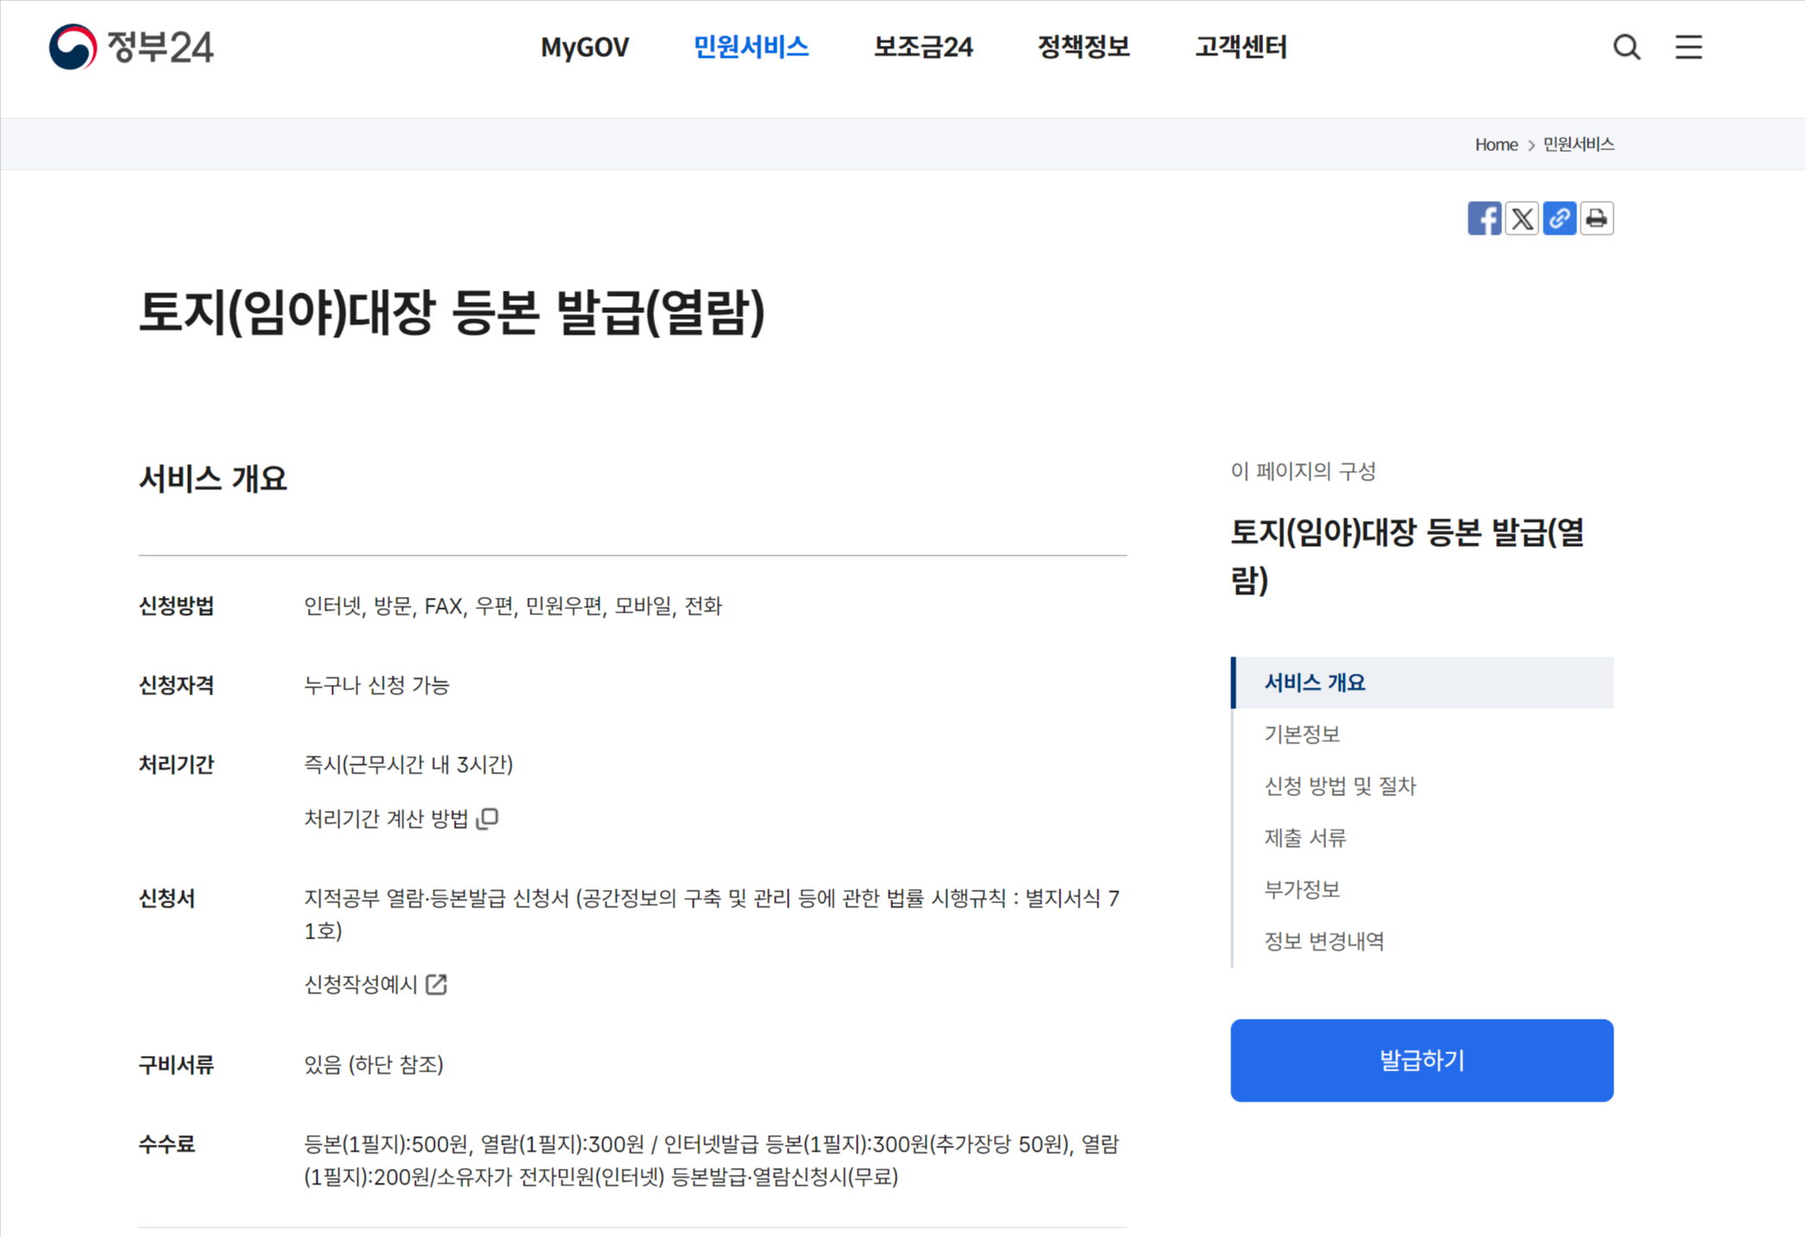The image size is (1805, 1237).
Task: Open MyGOV menu
Action: click(x=584, y=47)
